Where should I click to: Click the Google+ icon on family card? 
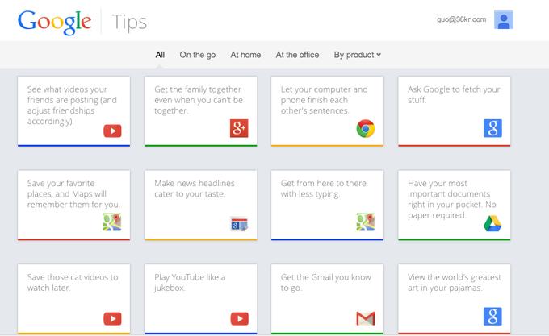pyautogui.click(x=239, y=128)
